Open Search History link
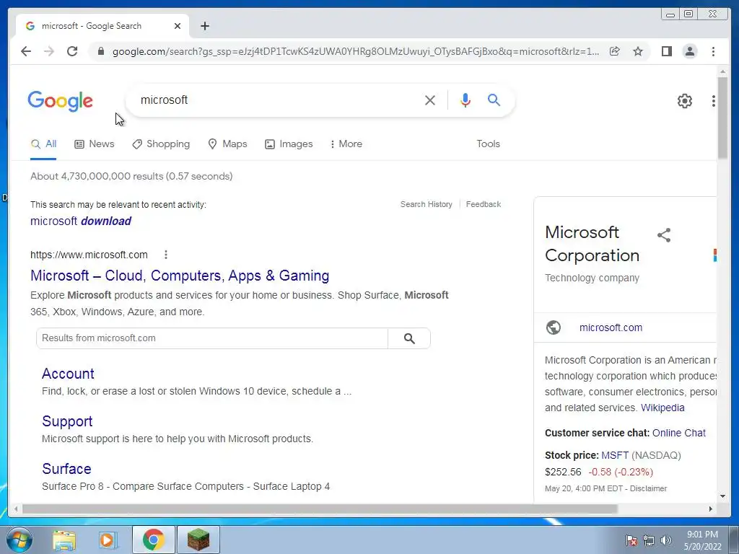The image size is (739, 554). coord(426,204)
